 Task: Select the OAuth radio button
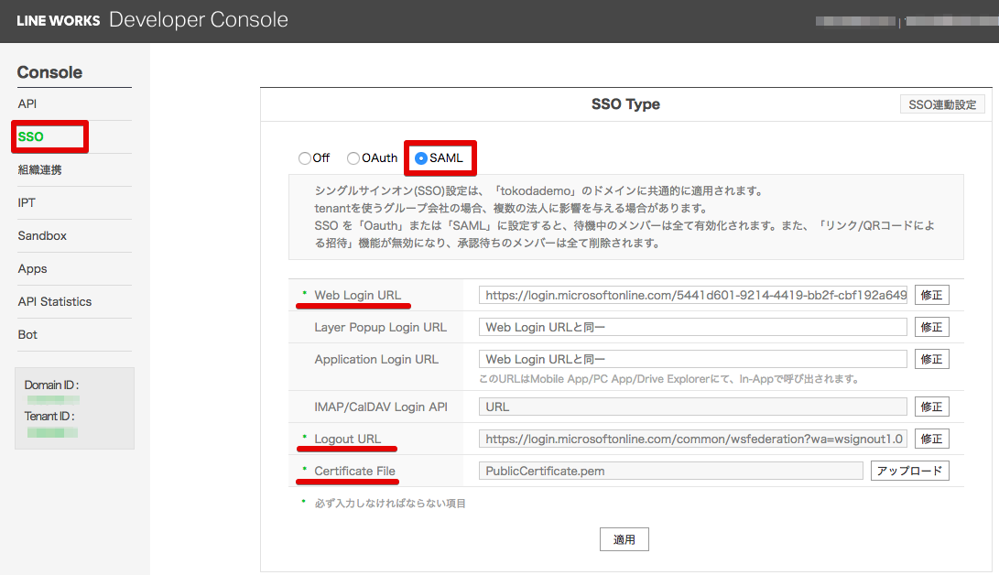click(353, 157)
